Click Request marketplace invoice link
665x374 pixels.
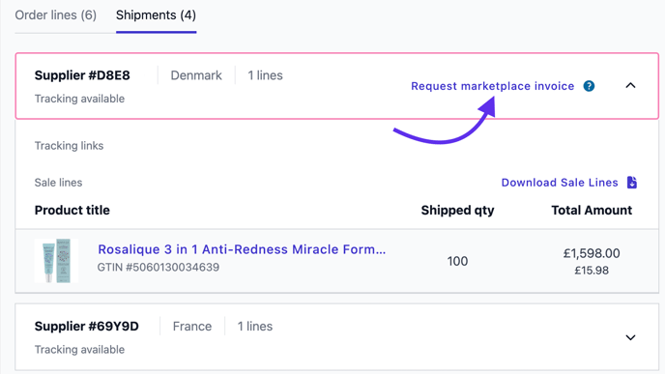pos(492,86)
